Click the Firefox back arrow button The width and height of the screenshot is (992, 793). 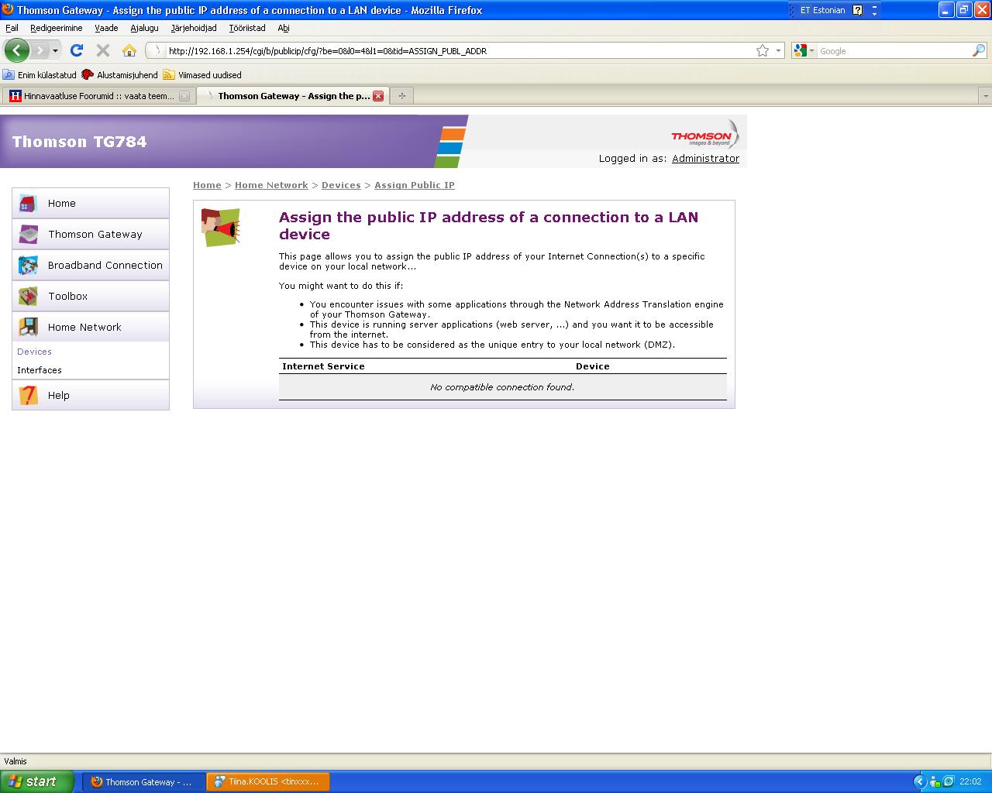16,50
